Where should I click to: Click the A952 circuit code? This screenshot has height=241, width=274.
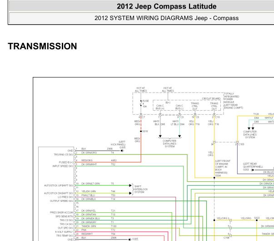click(114, 160)
